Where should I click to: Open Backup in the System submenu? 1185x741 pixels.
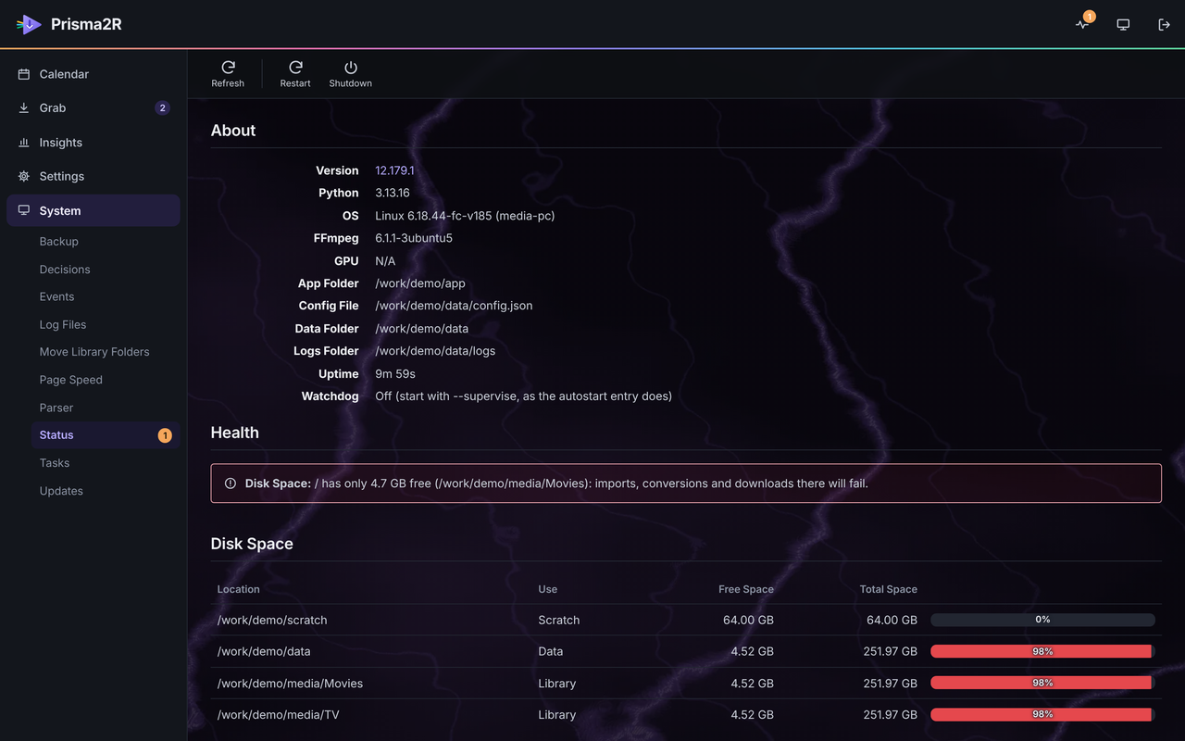pos(59,242)
